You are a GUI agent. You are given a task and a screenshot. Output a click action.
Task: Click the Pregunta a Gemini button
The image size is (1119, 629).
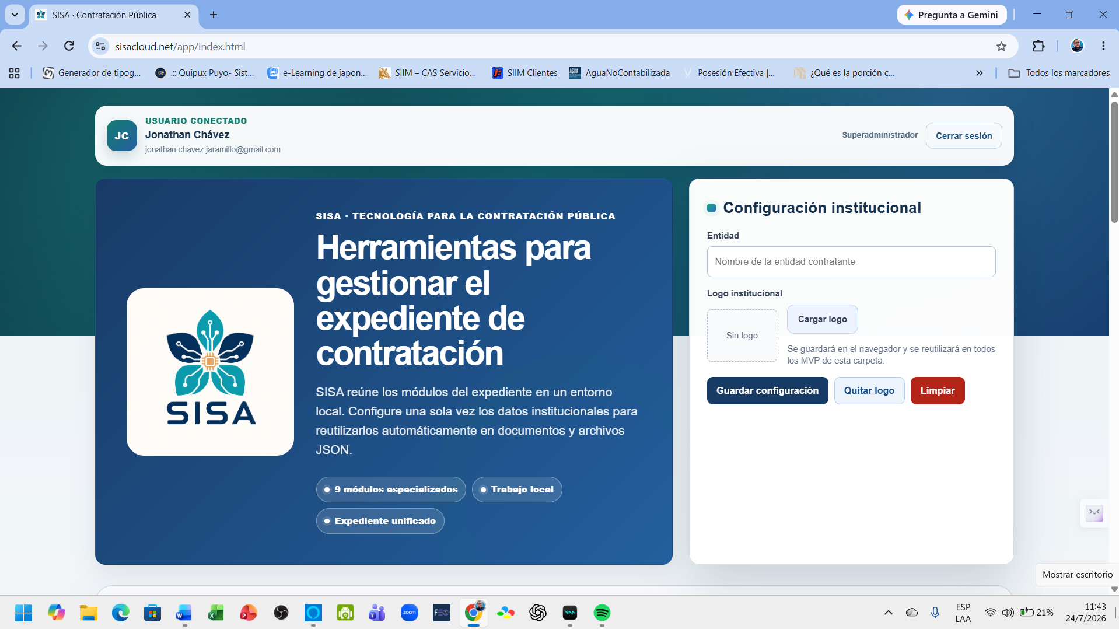point(952,15)
